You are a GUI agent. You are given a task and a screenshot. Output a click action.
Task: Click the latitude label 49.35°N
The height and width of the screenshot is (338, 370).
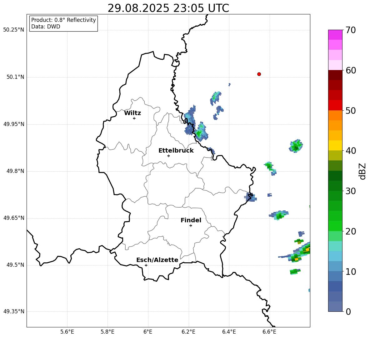pyautogui.click(x=14, y=311)
